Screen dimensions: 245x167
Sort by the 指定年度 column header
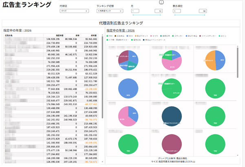pos(54,35)
